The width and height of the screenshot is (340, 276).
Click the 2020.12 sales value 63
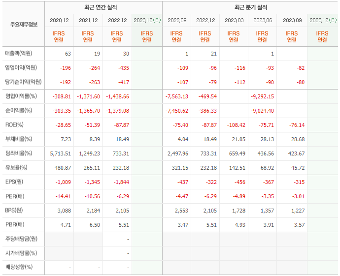coord(68,54)
